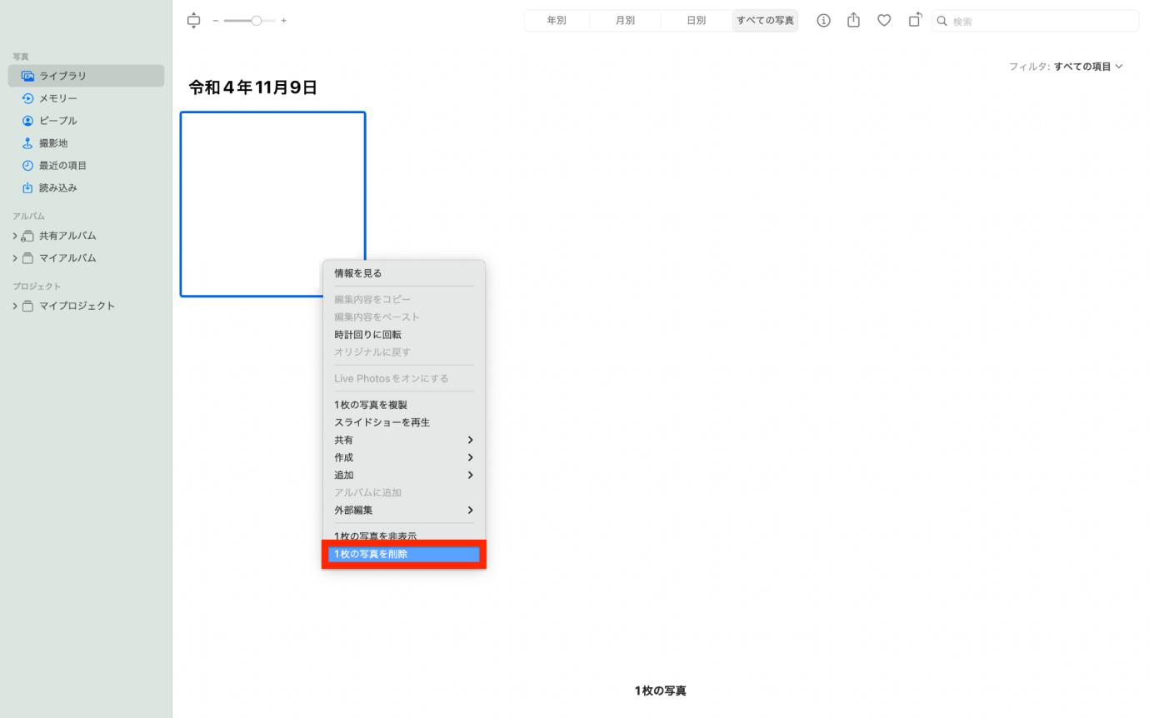The width and height of the screenshot is (1149, 718).
Task: Open メモリー in the sidebar
Action: click(57, 98)
